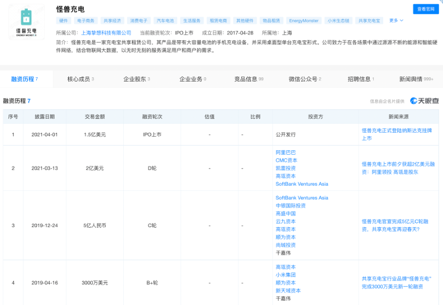Open 顺为资本 in the C轮 row

tap(286, 237)
